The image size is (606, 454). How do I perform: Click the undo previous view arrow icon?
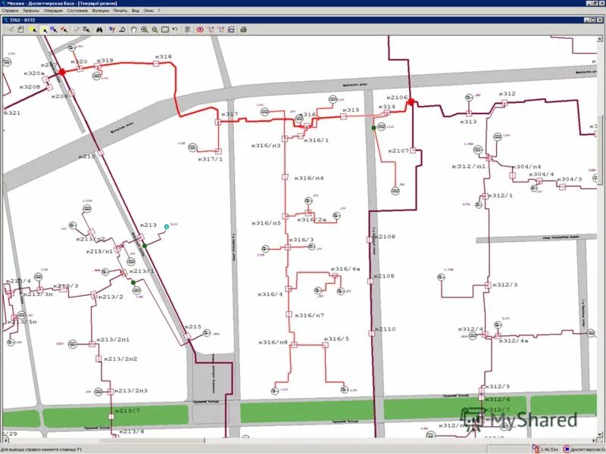pos(175,30)
